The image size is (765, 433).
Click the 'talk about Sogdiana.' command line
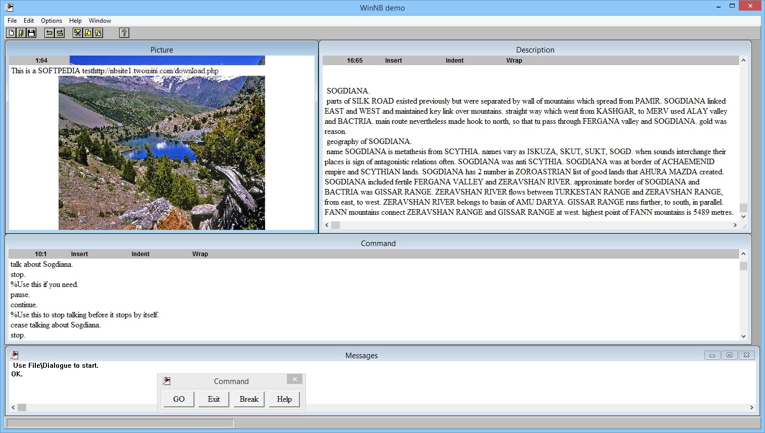click(42, 264)
